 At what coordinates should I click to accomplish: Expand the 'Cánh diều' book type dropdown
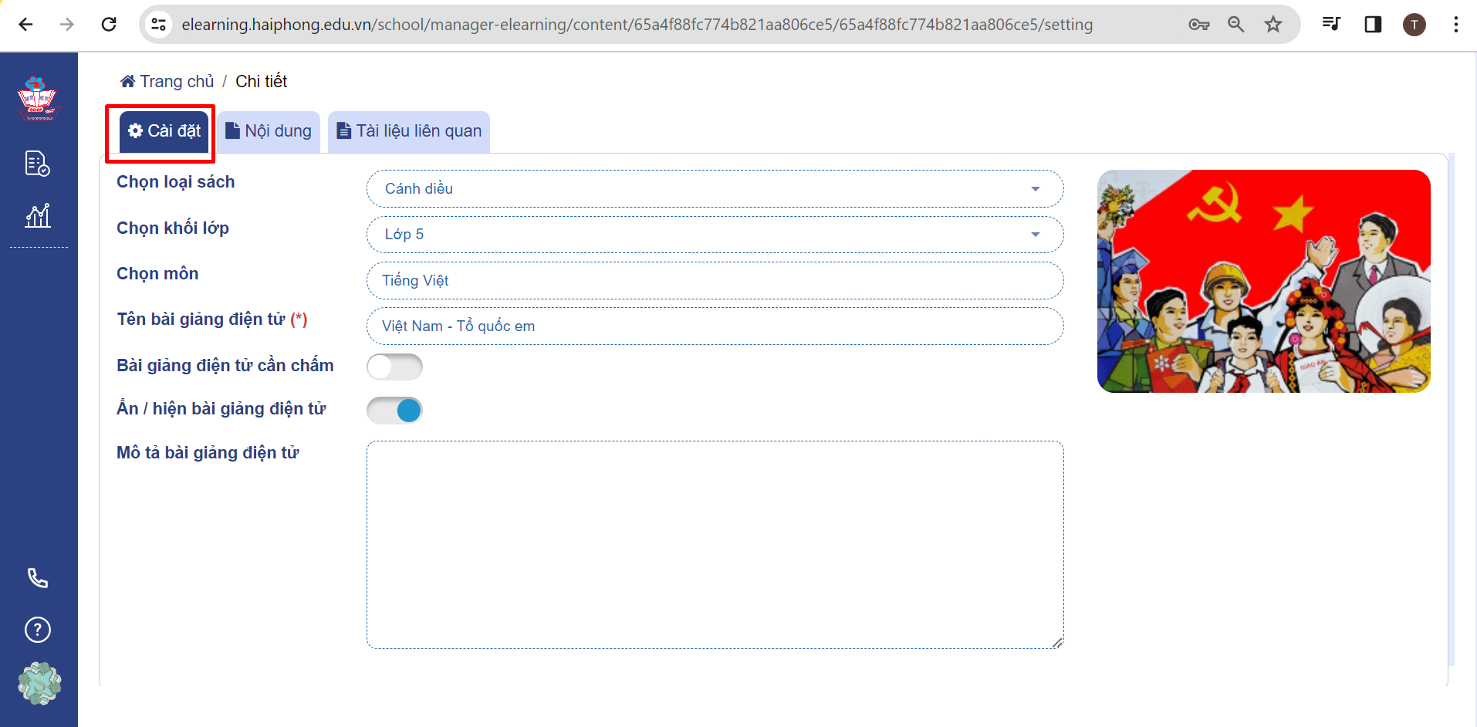(x=715, y=189)
